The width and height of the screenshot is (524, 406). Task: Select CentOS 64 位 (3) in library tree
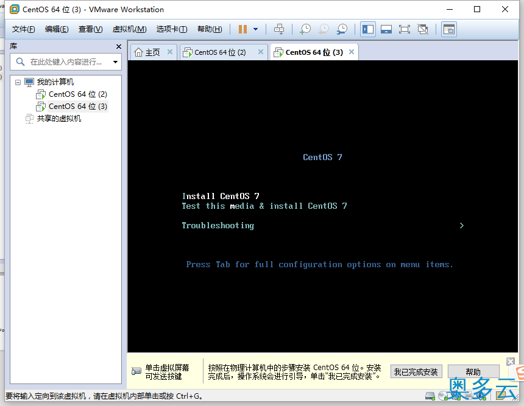tap(78, 106)
